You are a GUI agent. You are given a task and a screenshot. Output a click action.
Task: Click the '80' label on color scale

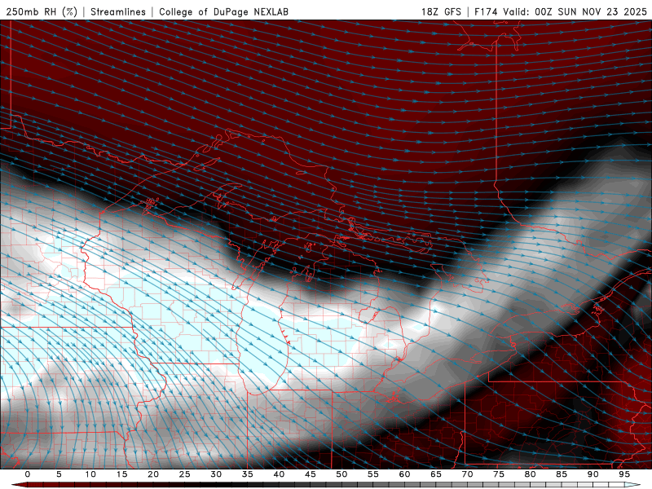point(531,474)
